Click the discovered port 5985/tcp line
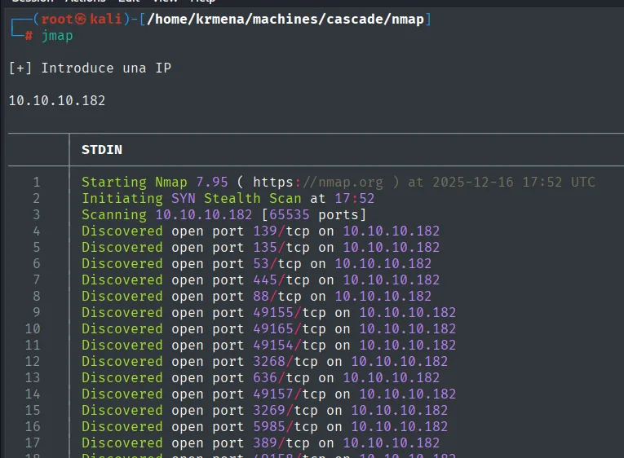The height and width of the screenshot is (458, 624). [264, 426]
